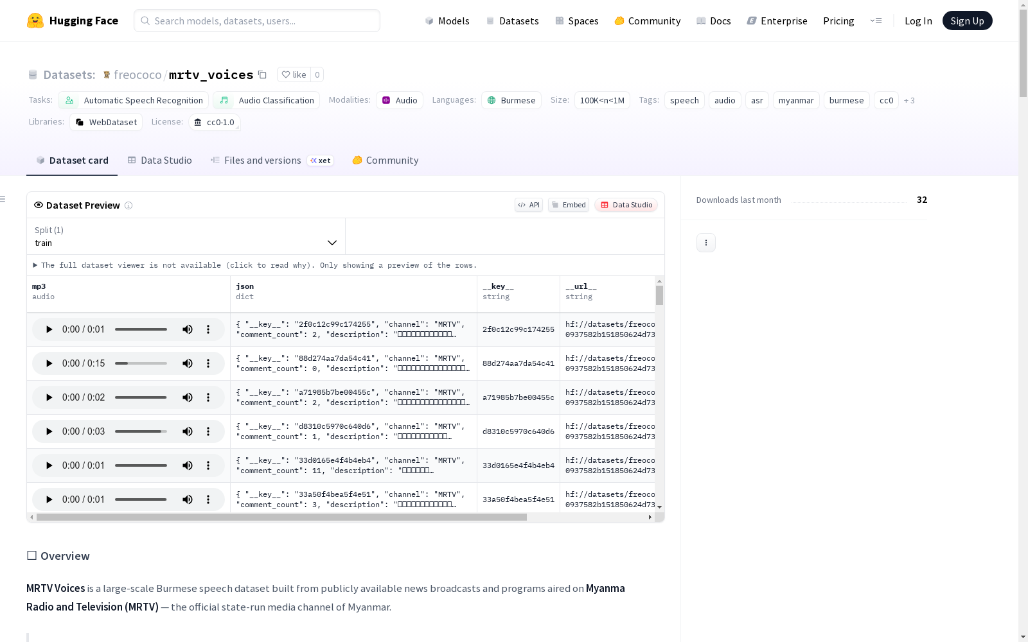The width and height of the screenshot is (1028, 642).
Task: Open Community in the top navigation
Action: pyautogui.click(x=648, y=21)
